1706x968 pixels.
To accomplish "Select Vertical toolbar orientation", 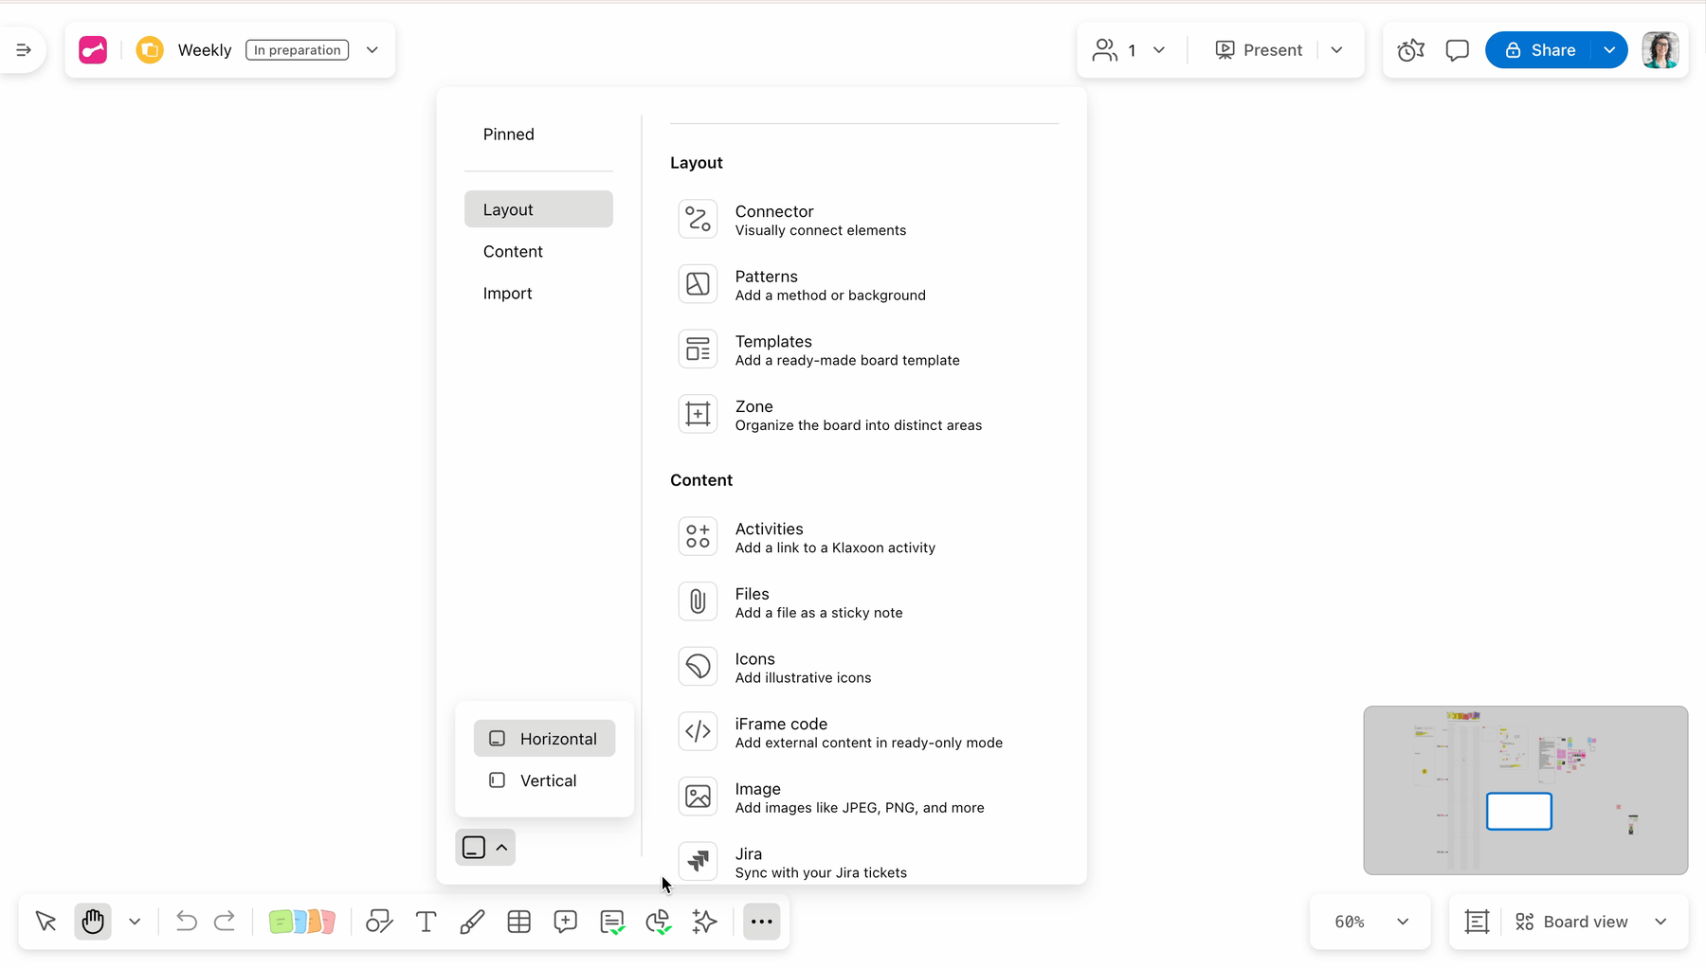I will pyautogui.click(x=544, y=780).
